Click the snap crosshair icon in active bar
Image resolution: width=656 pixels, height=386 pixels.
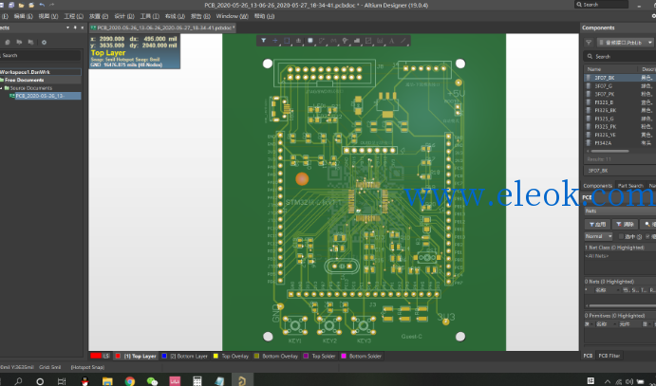[x=275, y=41]
